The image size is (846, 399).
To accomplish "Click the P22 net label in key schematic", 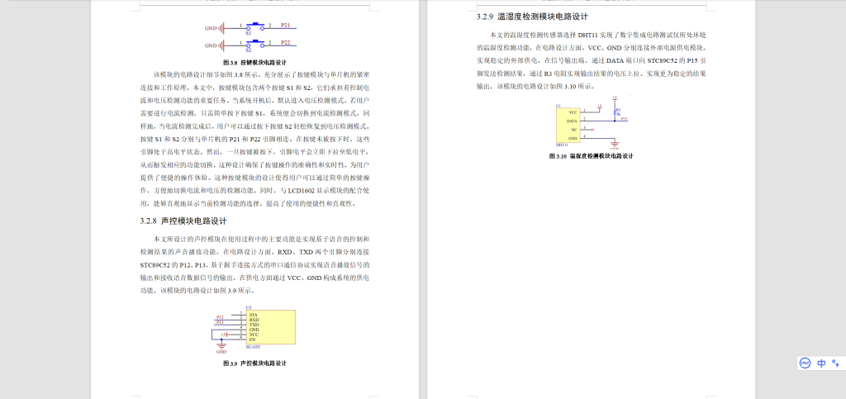I will click(x=286, y=43).
